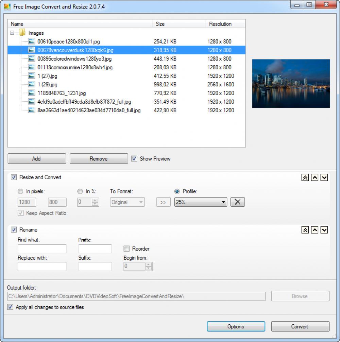Select the In pixels radio button
The height and width of the screenshot is (342, 340).
click(20, 191)
